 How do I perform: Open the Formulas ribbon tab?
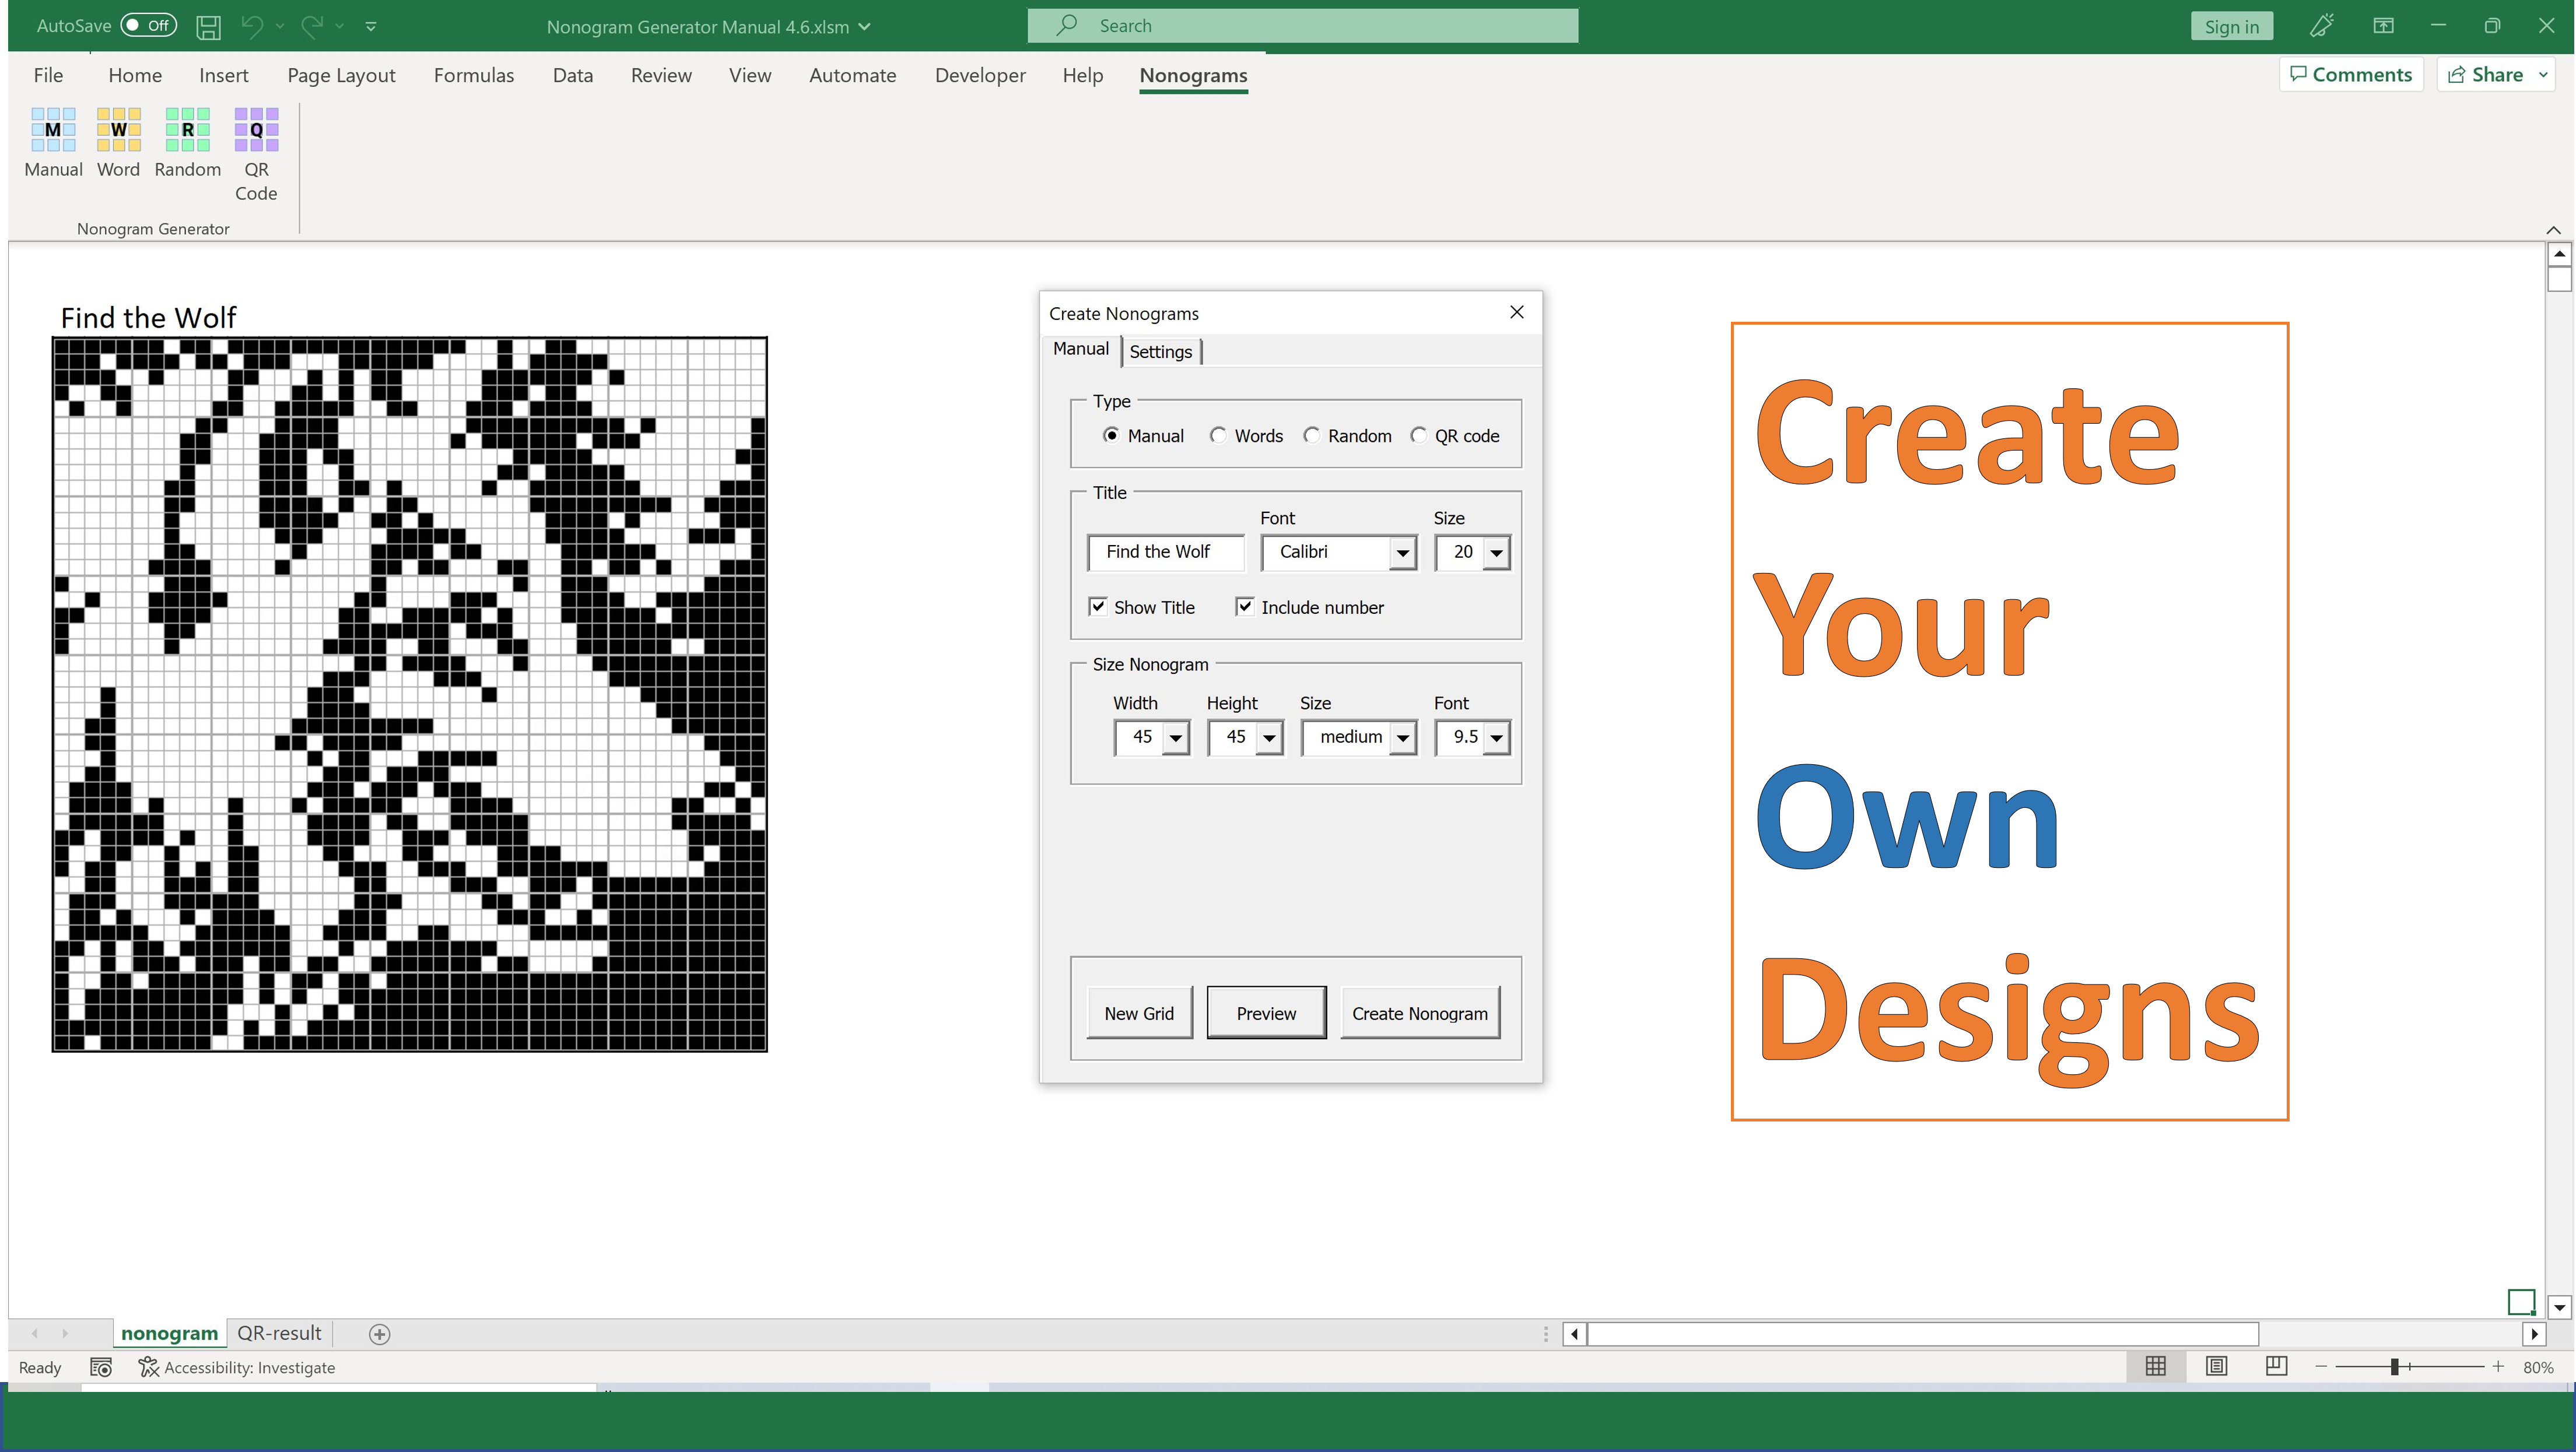pyautogui.click(x=473, y=75)
